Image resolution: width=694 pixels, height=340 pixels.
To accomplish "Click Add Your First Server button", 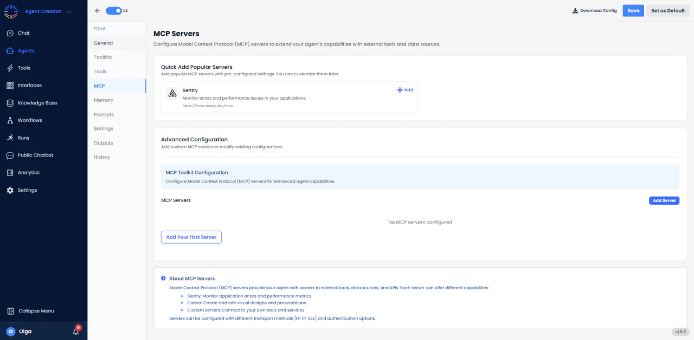I will click(191, 237).
